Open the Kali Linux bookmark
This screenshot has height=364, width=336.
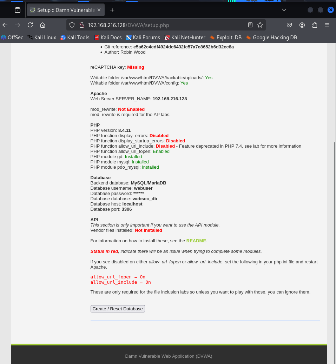pyautogui.click(x=42, y=38)
